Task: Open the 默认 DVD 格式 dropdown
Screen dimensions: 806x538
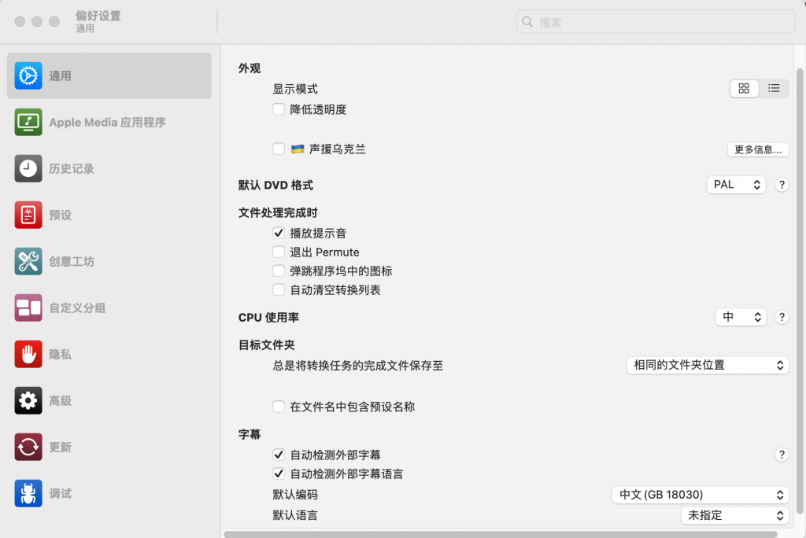Action: click(x=736, y=184)
